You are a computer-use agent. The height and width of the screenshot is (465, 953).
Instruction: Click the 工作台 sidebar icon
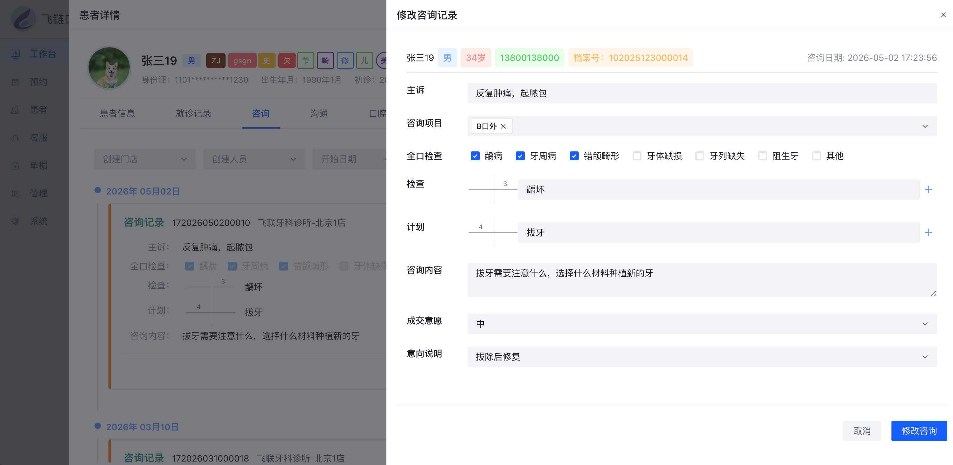point(15,54)
